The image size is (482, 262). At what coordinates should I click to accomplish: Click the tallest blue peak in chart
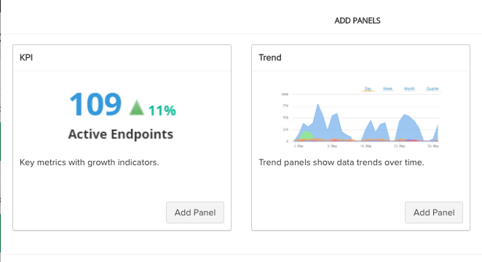click(x=318, y=115)
